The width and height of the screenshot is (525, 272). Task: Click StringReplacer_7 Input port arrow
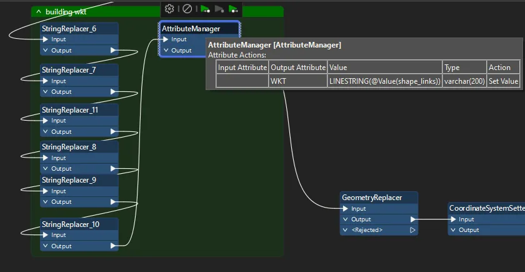coord(46,81)
